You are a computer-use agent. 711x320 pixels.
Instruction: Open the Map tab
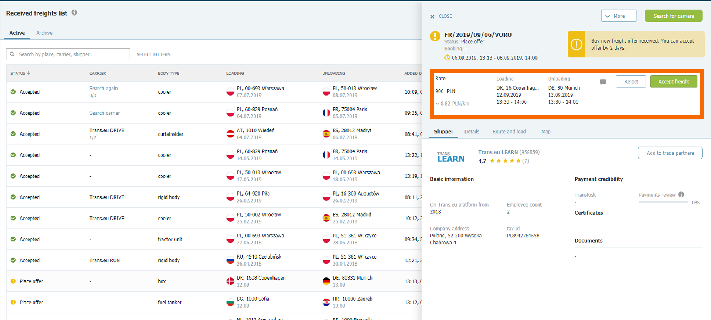(x=546, y=131)
